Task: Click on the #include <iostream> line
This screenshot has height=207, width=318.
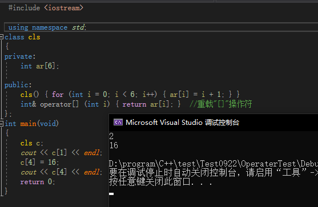Action: pyautogui.click(x=46, y=7)
